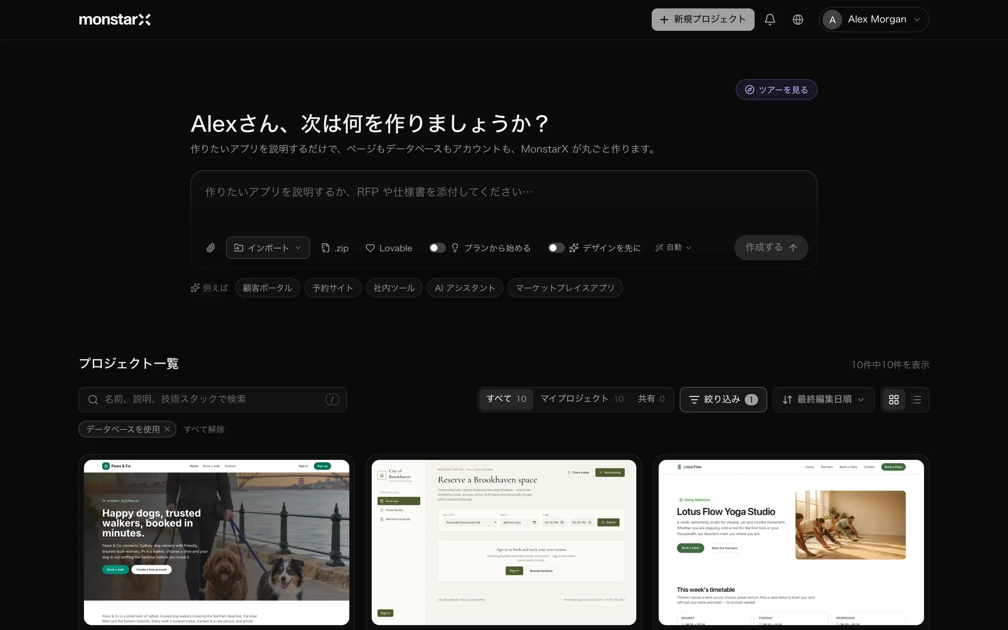Click the monstarX logo
The image size is (1008, 630).
point(114,20)
